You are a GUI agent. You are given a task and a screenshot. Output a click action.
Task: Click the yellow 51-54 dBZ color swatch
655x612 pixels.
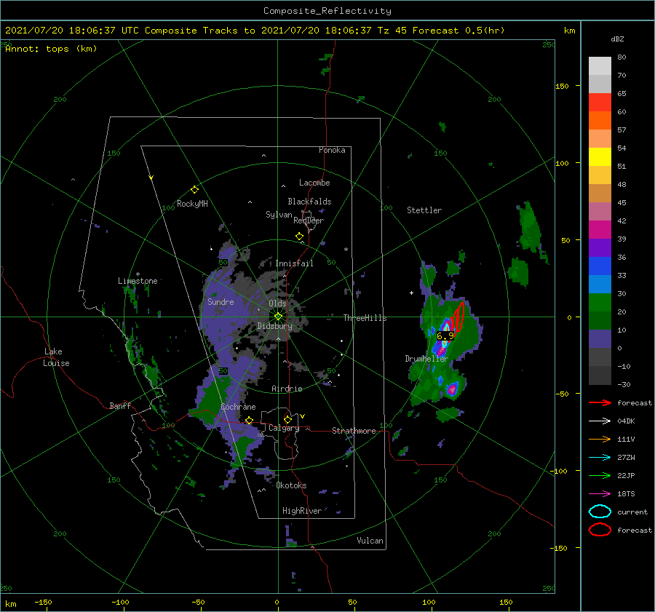click(x=600, y=157)
